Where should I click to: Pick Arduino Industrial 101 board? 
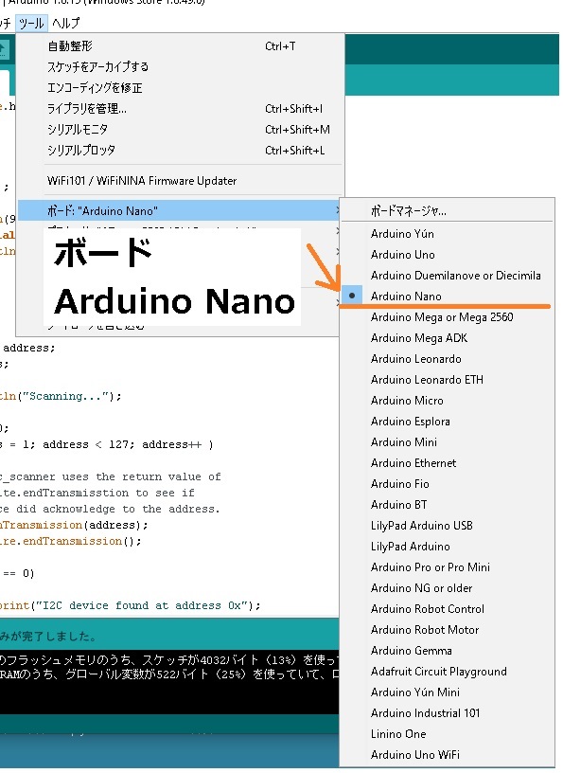click(x=448, y=713)
